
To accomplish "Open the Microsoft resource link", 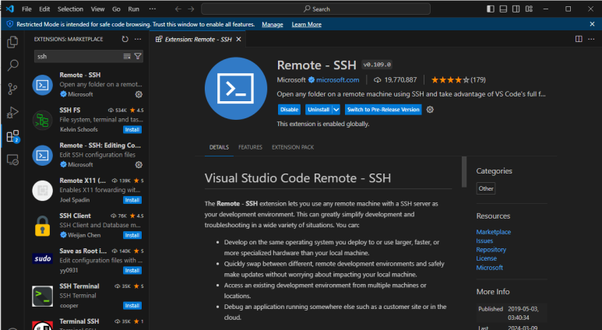I will [x=490, y=268].
